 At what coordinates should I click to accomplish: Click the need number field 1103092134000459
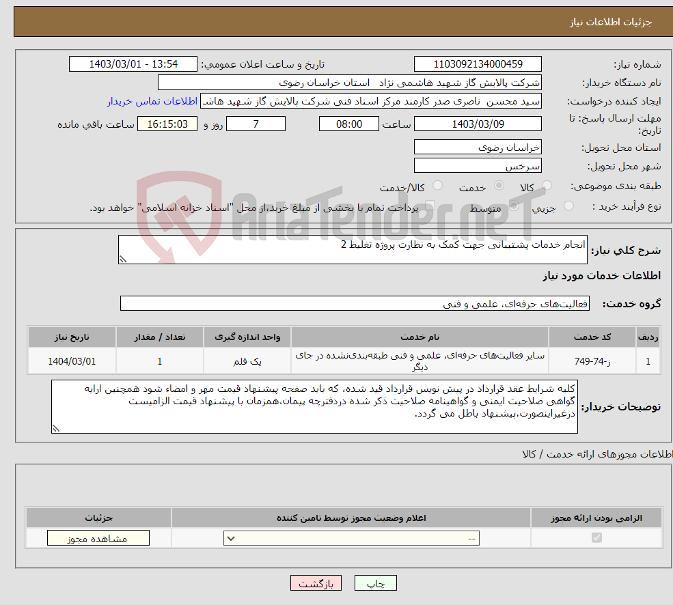(478, 64)
